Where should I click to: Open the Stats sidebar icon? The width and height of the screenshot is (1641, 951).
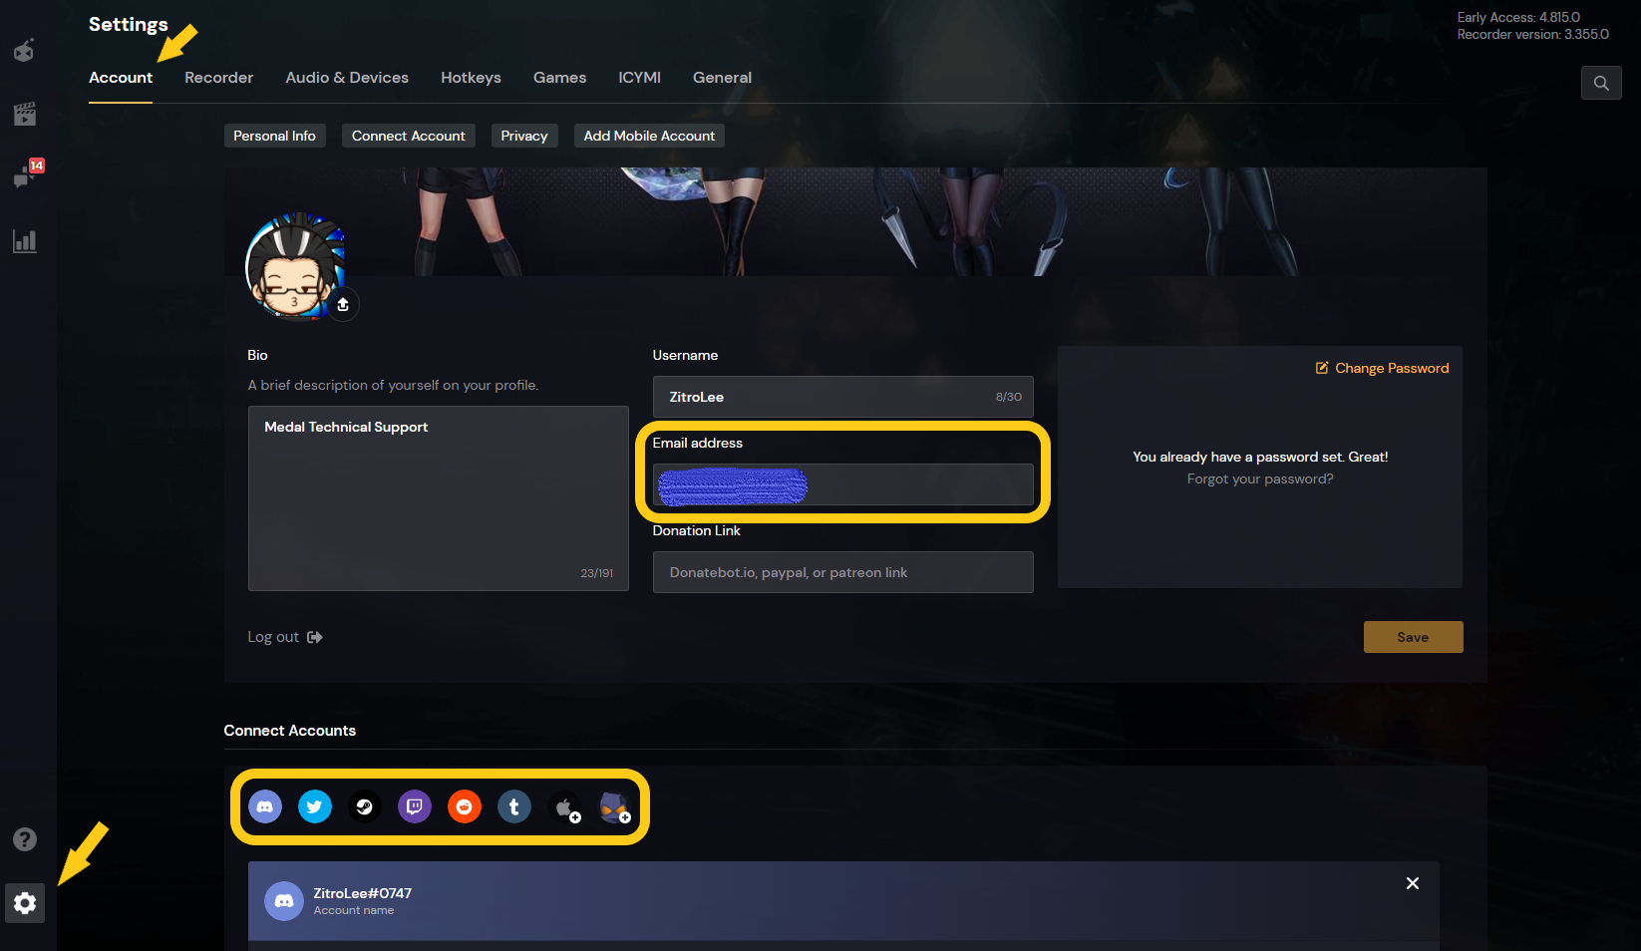pyautogui.click(x=24, y=240)
